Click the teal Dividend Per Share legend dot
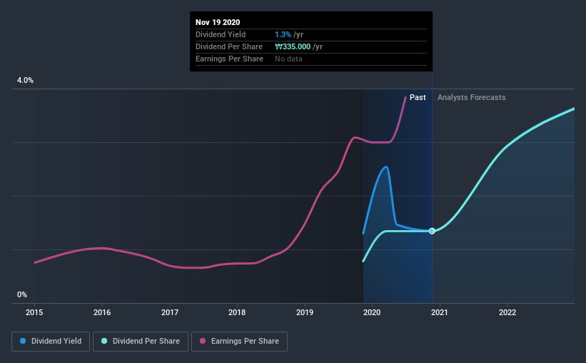The width and height of the screenshot is (586, 363). pyautogui.click(x=104, y=341)
